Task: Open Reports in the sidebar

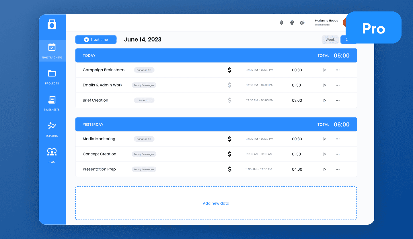Action: point(52,129)
